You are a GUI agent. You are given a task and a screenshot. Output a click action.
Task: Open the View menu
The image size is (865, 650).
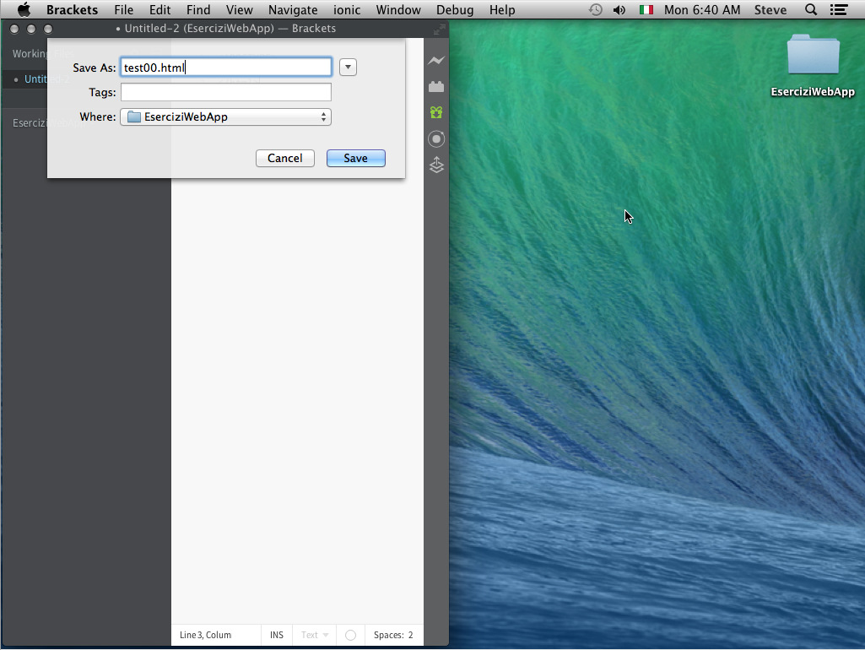click(x=239, y=9)
